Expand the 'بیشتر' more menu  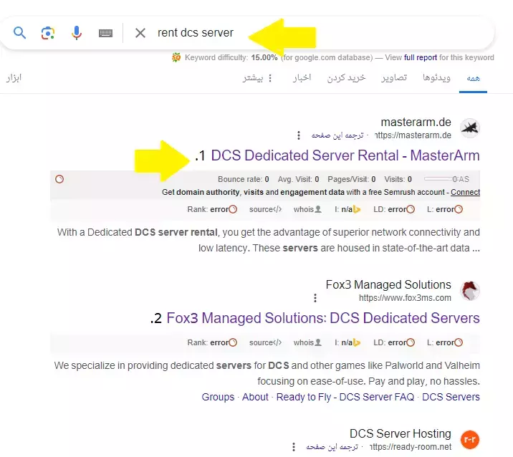pyautogui.click(x=257, y=78)
